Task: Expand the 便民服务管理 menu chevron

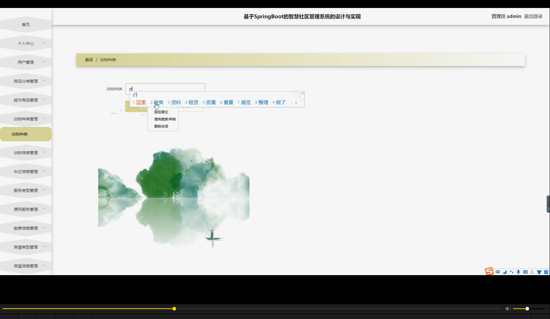Action: click(x=44, y=209)
